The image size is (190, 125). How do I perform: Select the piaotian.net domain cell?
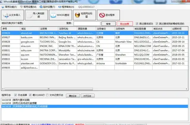[x=30, y=63]
